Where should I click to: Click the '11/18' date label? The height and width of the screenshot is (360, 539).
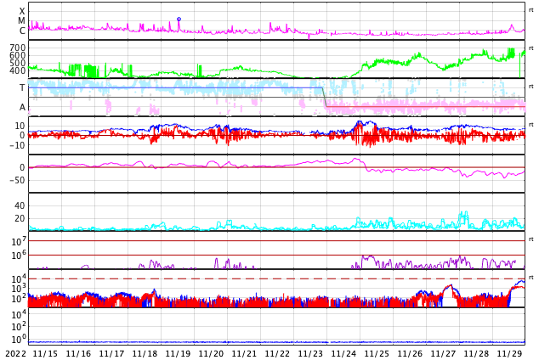click(x=145, y=354)
